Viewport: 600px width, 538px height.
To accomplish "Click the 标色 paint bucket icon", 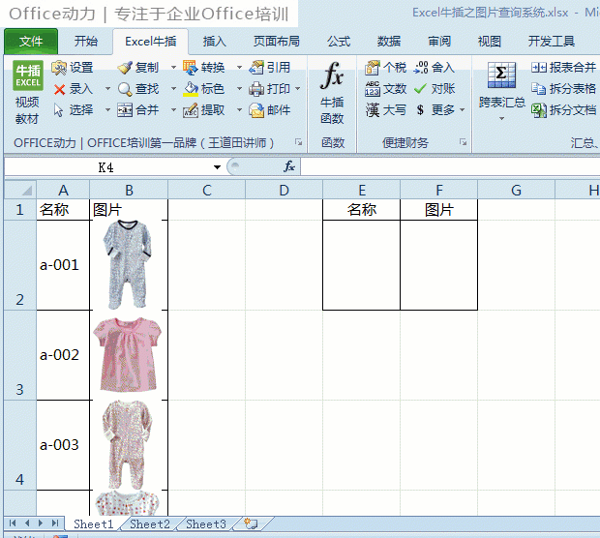I will [x=191, y=90].
